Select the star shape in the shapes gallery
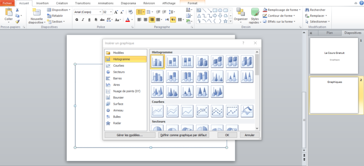The width and height of the screenshot is (364, 166). [x=225, y=21]
